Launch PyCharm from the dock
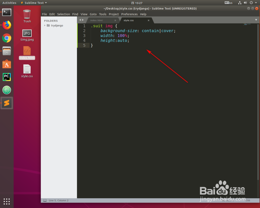Image resolution: width=260 pixels, height=208 pixels. coord(7,77)
